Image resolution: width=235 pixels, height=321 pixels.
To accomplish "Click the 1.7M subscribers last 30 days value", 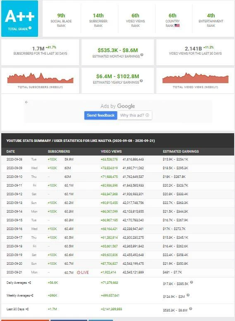I will (38, 49).
